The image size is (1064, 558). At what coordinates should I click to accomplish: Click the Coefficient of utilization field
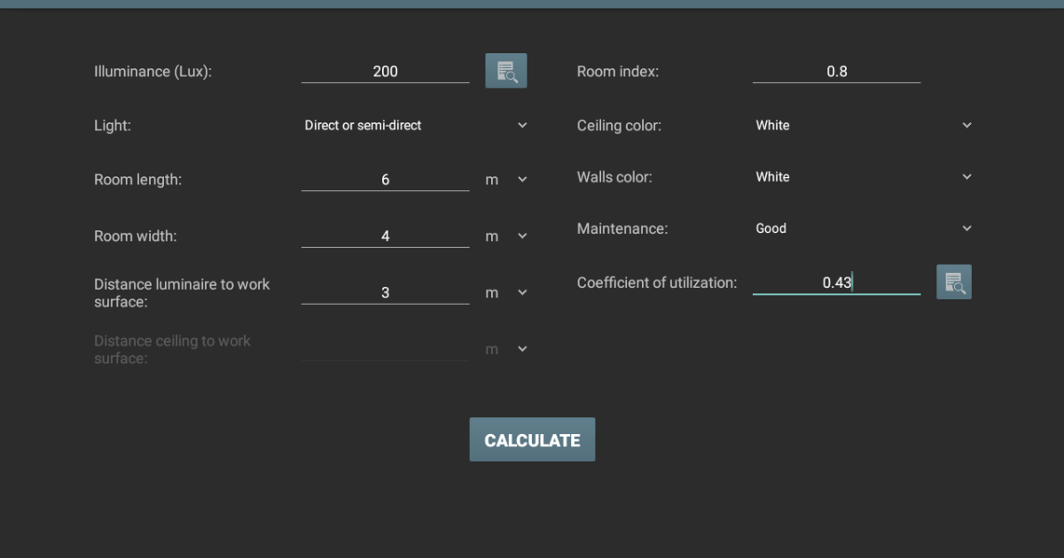pyautogui.click(x=835, y=282)
